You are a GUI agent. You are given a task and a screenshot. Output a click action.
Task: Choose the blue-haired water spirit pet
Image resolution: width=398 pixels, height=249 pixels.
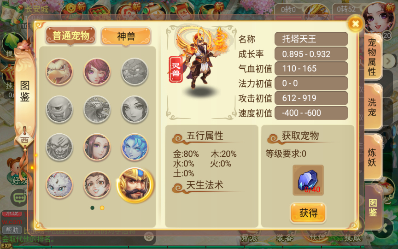(135, 147)
